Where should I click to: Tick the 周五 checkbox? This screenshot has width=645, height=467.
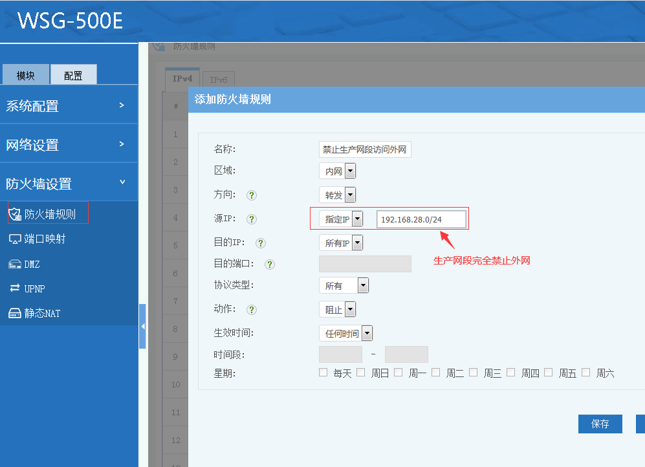click(549, 373)
